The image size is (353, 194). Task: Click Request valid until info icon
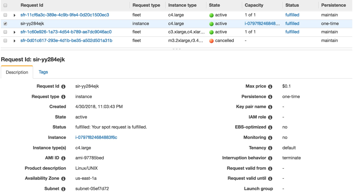tap(270, 179)
